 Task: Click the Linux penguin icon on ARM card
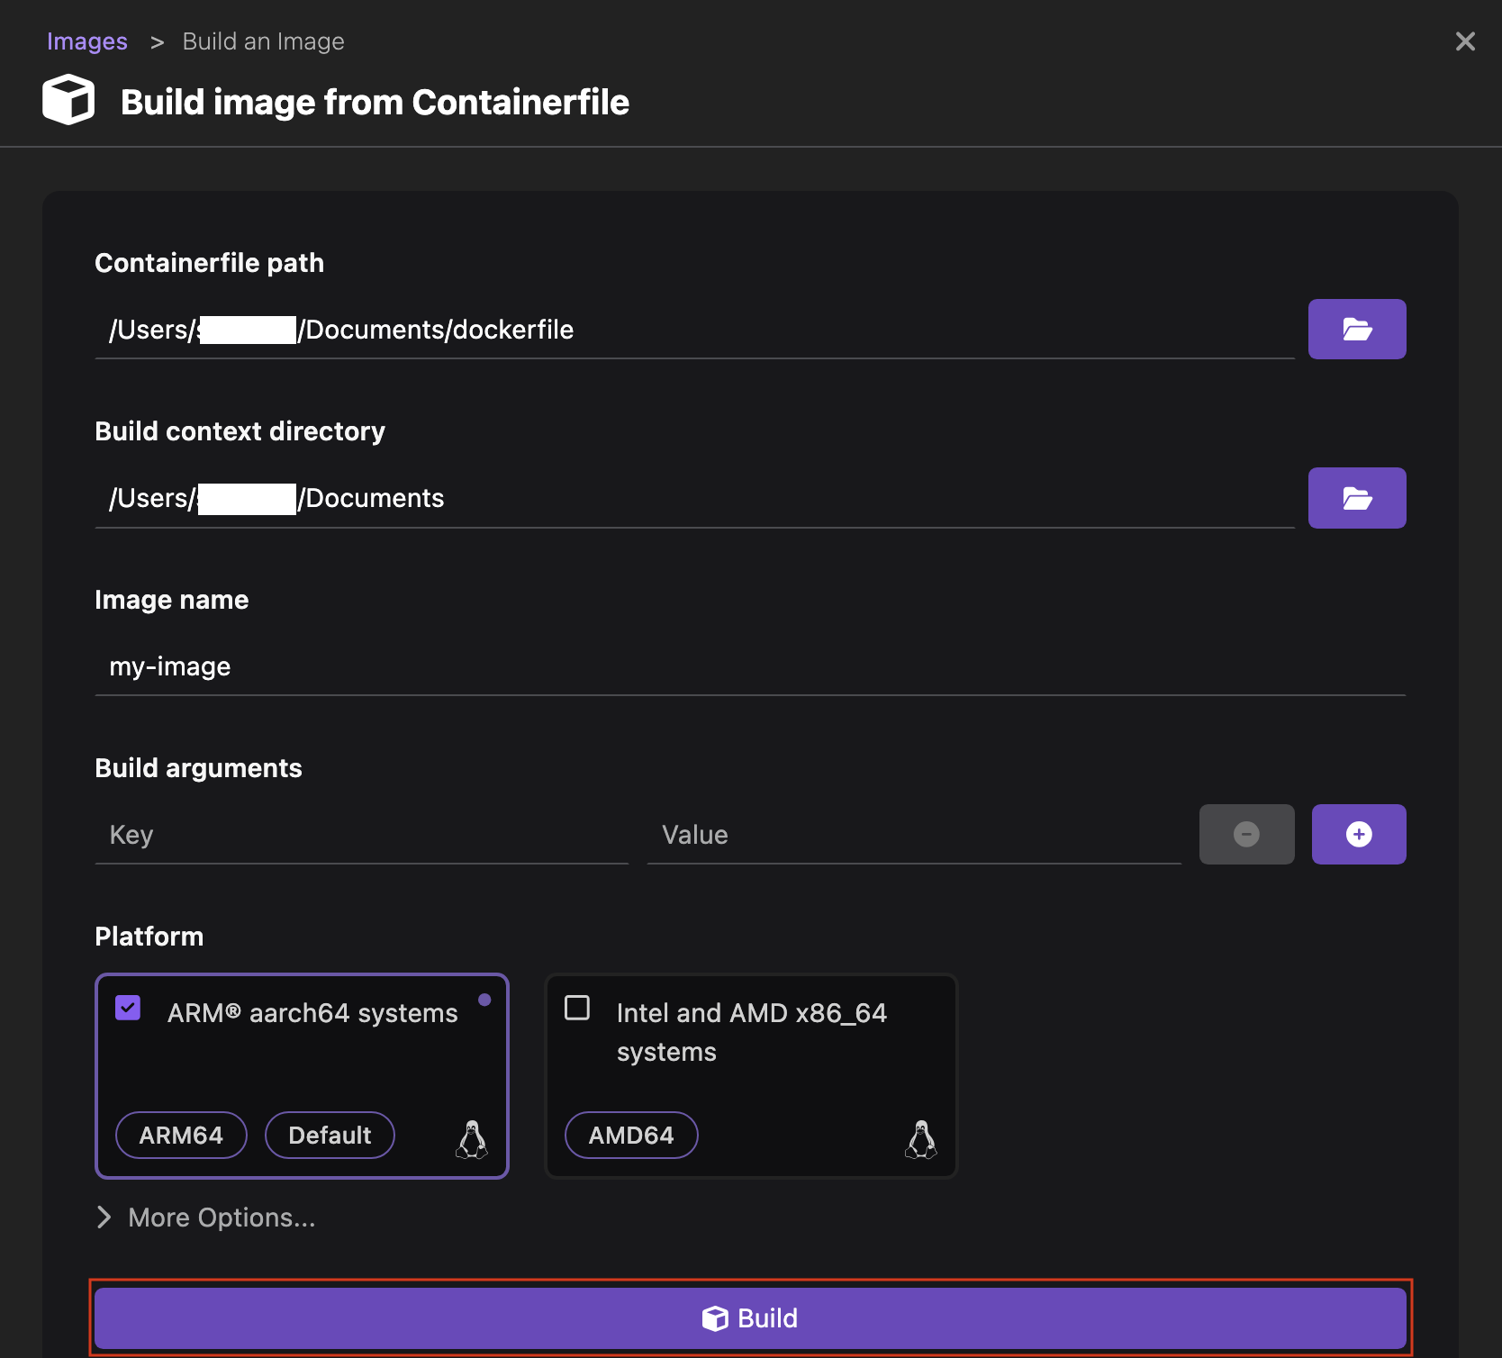point(472,1141)
